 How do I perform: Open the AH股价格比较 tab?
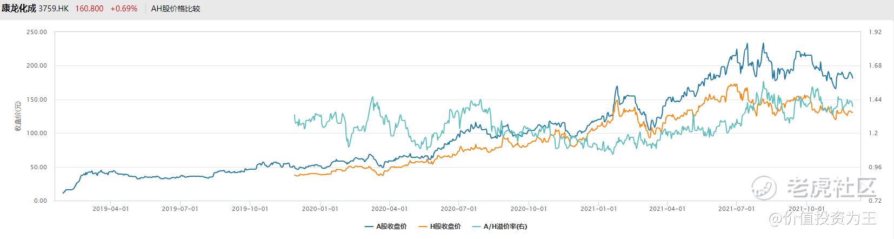point(175,9)
